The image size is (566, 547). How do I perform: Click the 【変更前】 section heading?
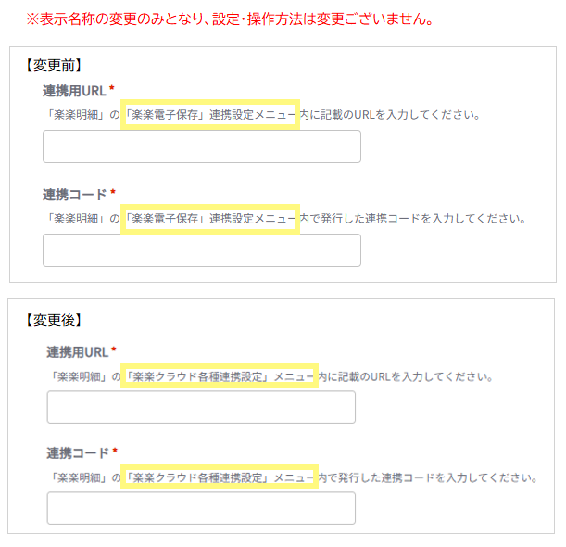[53, 65]
